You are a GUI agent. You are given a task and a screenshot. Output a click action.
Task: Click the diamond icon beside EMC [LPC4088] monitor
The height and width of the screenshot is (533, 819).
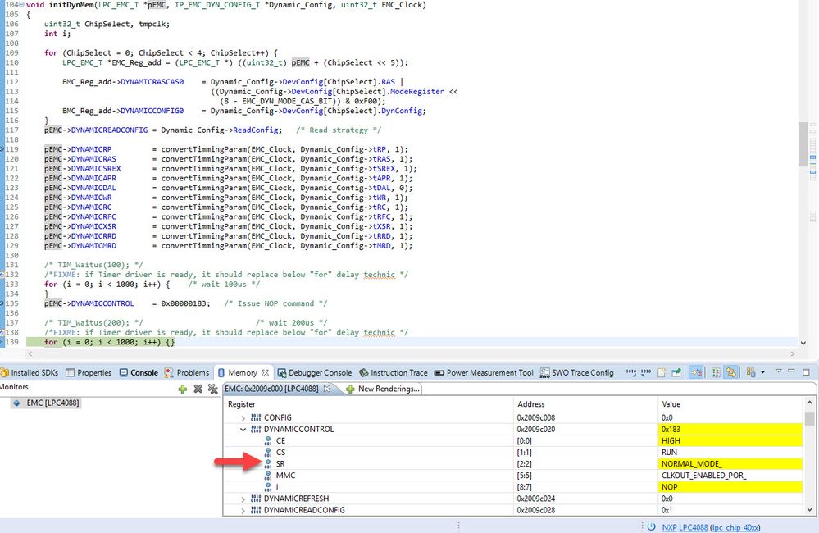16,403
